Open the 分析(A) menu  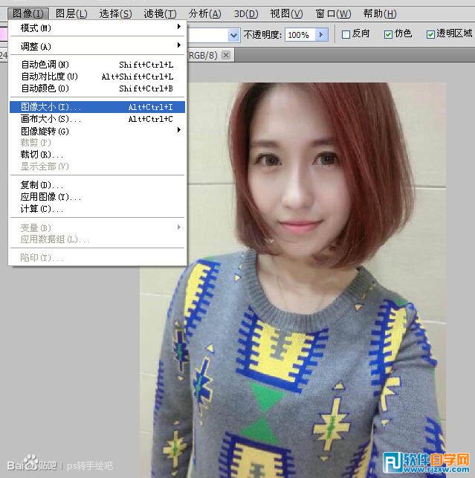(204, 13)
